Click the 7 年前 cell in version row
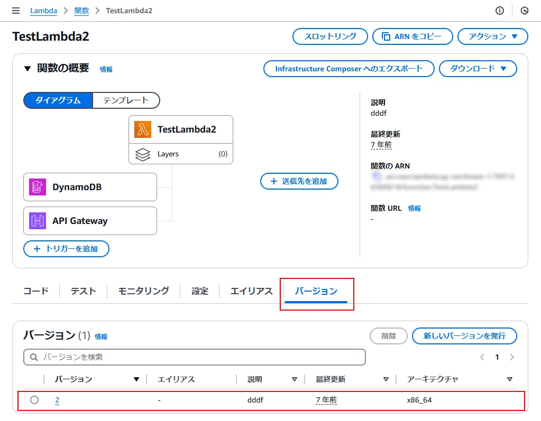Image resolution: width=541 pixels, height=421 pixels. (326, 400)
